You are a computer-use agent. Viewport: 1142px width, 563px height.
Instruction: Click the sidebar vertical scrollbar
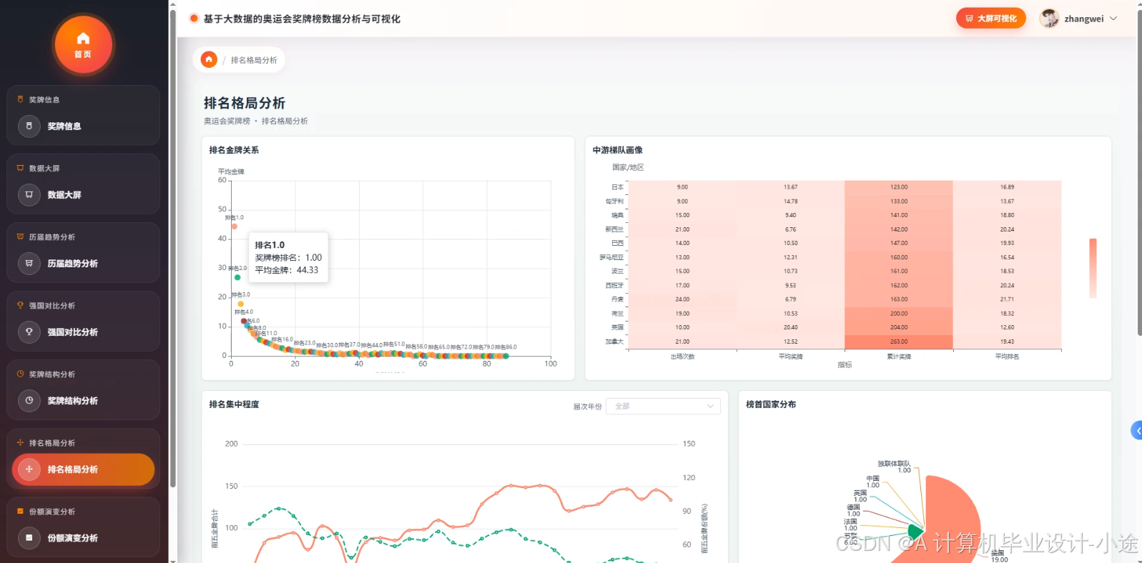172,247
